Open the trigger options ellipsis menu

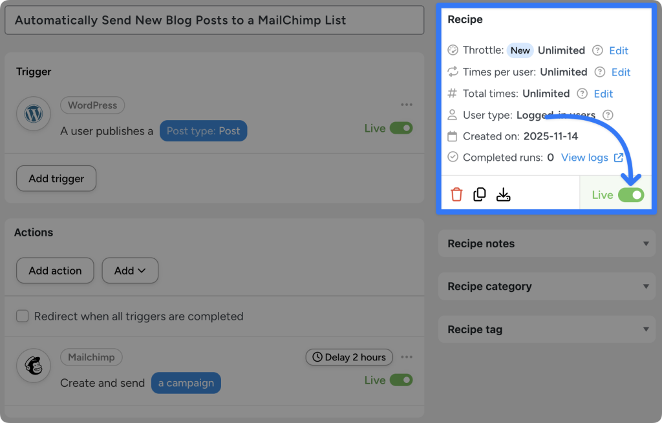[407, 104]
